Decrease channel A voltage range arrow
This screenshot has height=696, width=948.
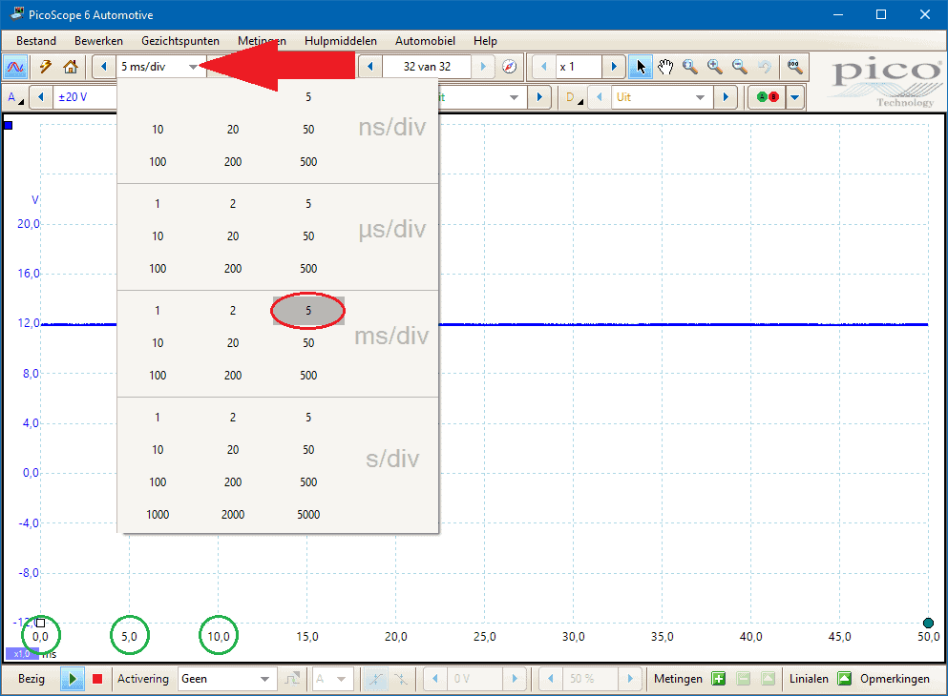click(x=41, y=97)
